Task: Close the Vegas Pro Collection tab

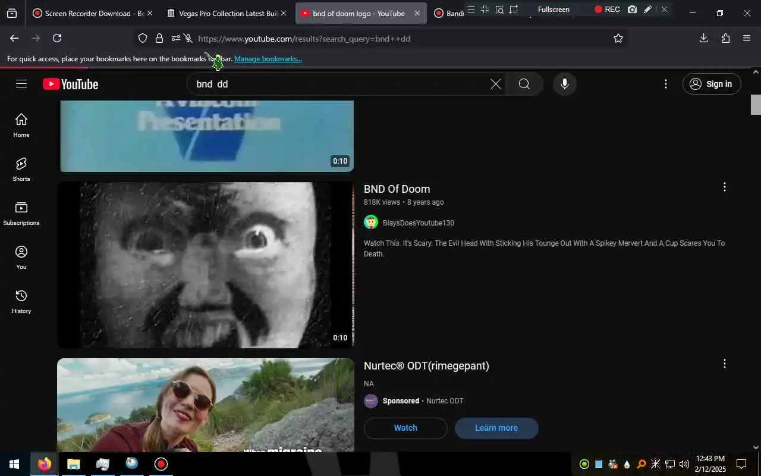Action: click(x=283, y=13)
